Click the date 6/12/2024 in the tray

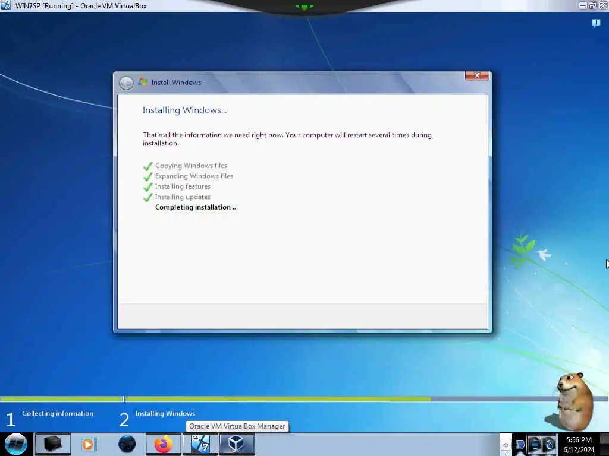pyautogui.click(x=579, y=450)
